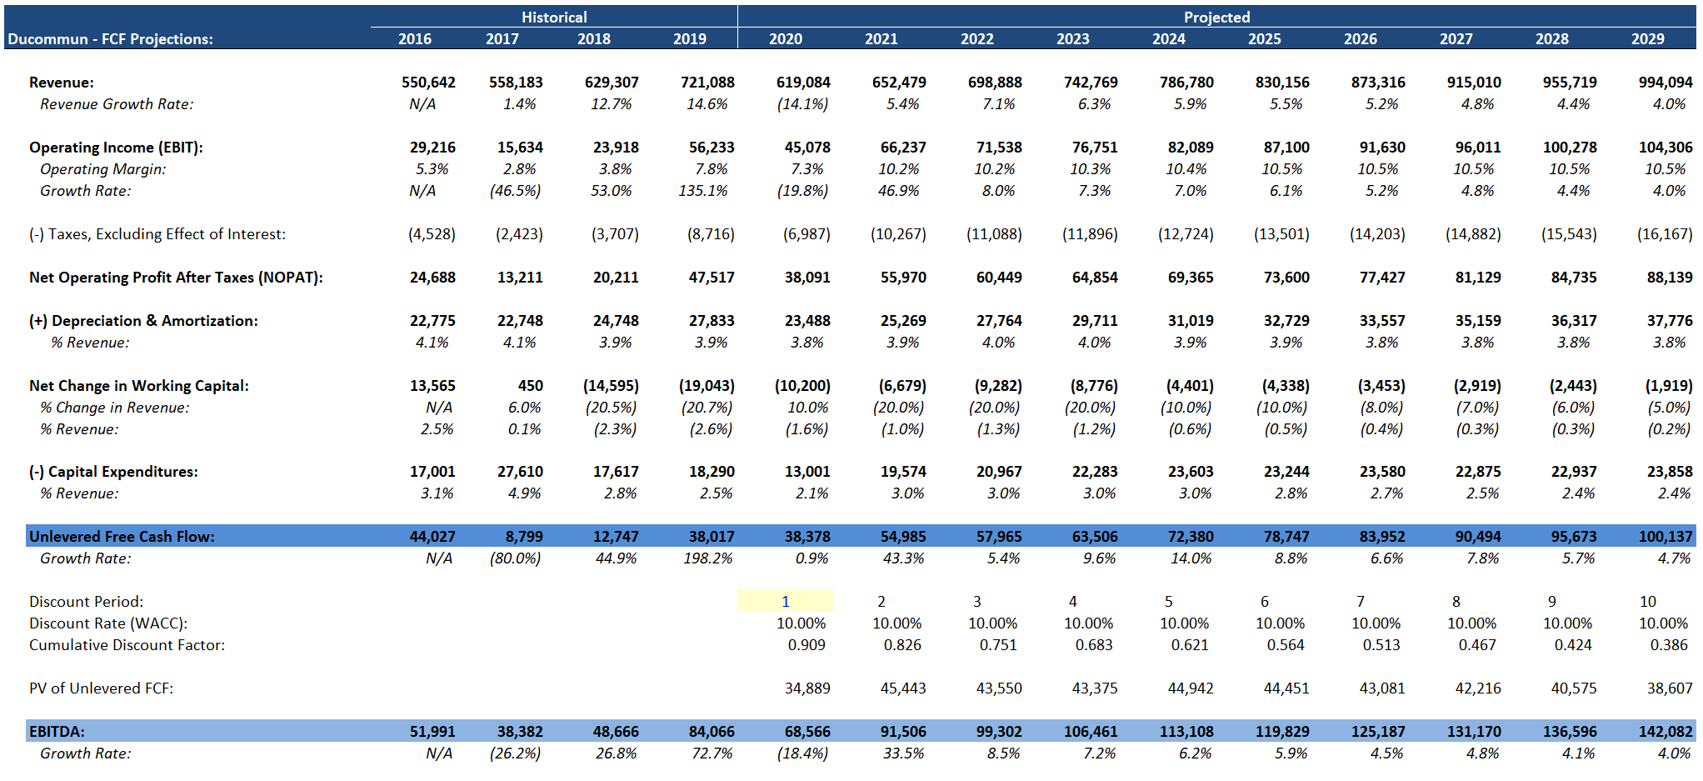Click Depreciation & Amortization row label
The width and height of the screenshot is (1703, 781).
click(143, 321)
